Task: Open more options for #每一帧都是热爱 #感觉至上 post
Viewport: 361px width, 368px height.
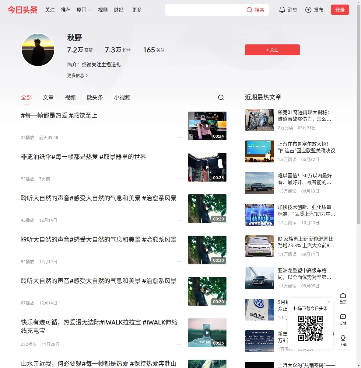Action: pos(179,137)
